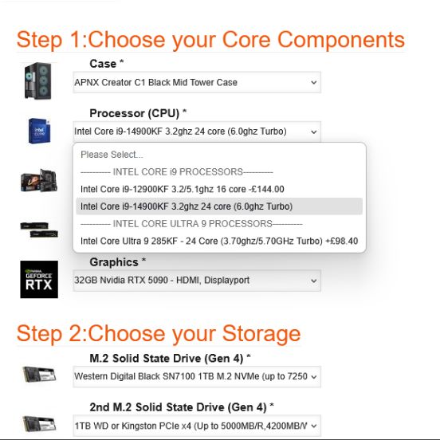The width and height of the screenshot is (440, 440).
Task: Collapse the Processor (CPU) dropdown
Action: tap(197, 132)
